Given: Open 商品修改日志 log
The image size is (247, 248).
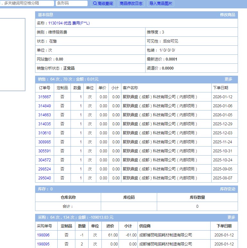Looking at the screenshot, I should pos(131,4).
